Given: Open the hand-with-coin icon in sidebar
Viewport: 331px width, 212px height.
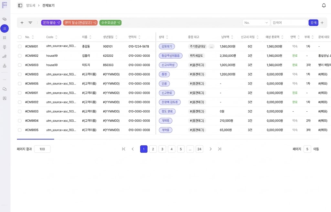Looking at the screenshot, I should pyautogui.click(x=5, y=56).
